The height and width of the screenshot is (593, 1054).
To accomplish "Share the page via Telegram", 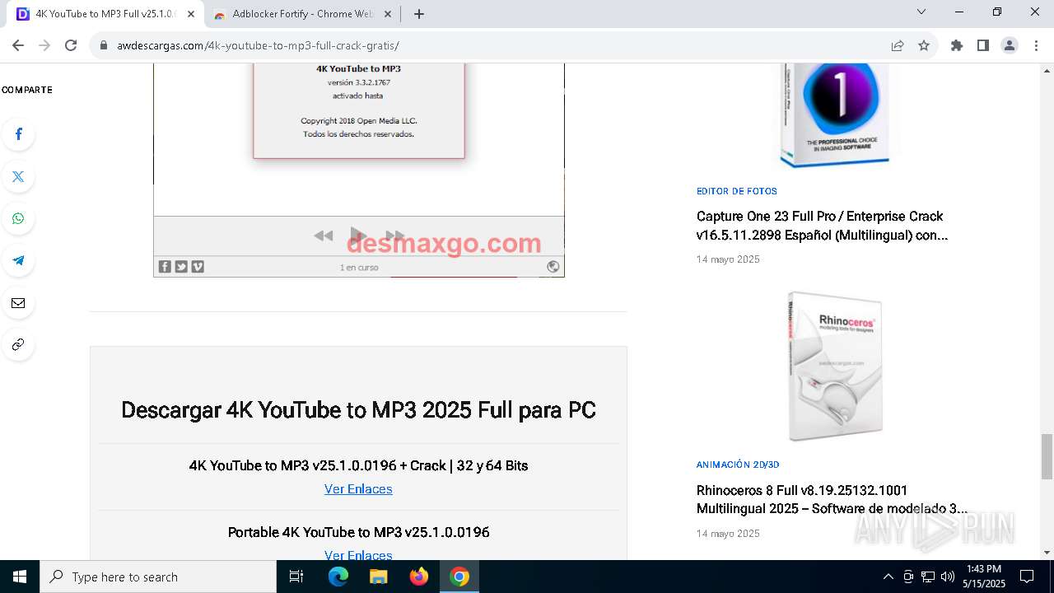I will click(x=18, y=260).
